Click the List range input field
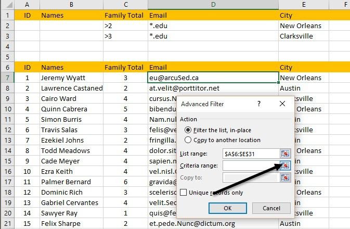The height and width of the screenshot is (229, 350). pyautogui.click(x=251, y=154)
